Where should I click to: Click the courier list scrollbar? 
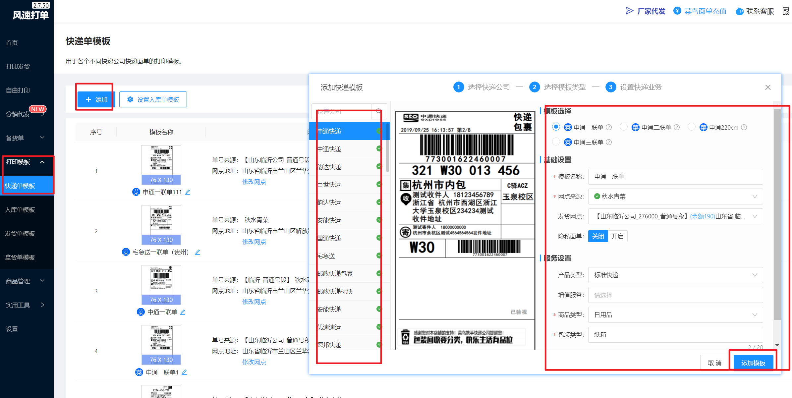387,147
